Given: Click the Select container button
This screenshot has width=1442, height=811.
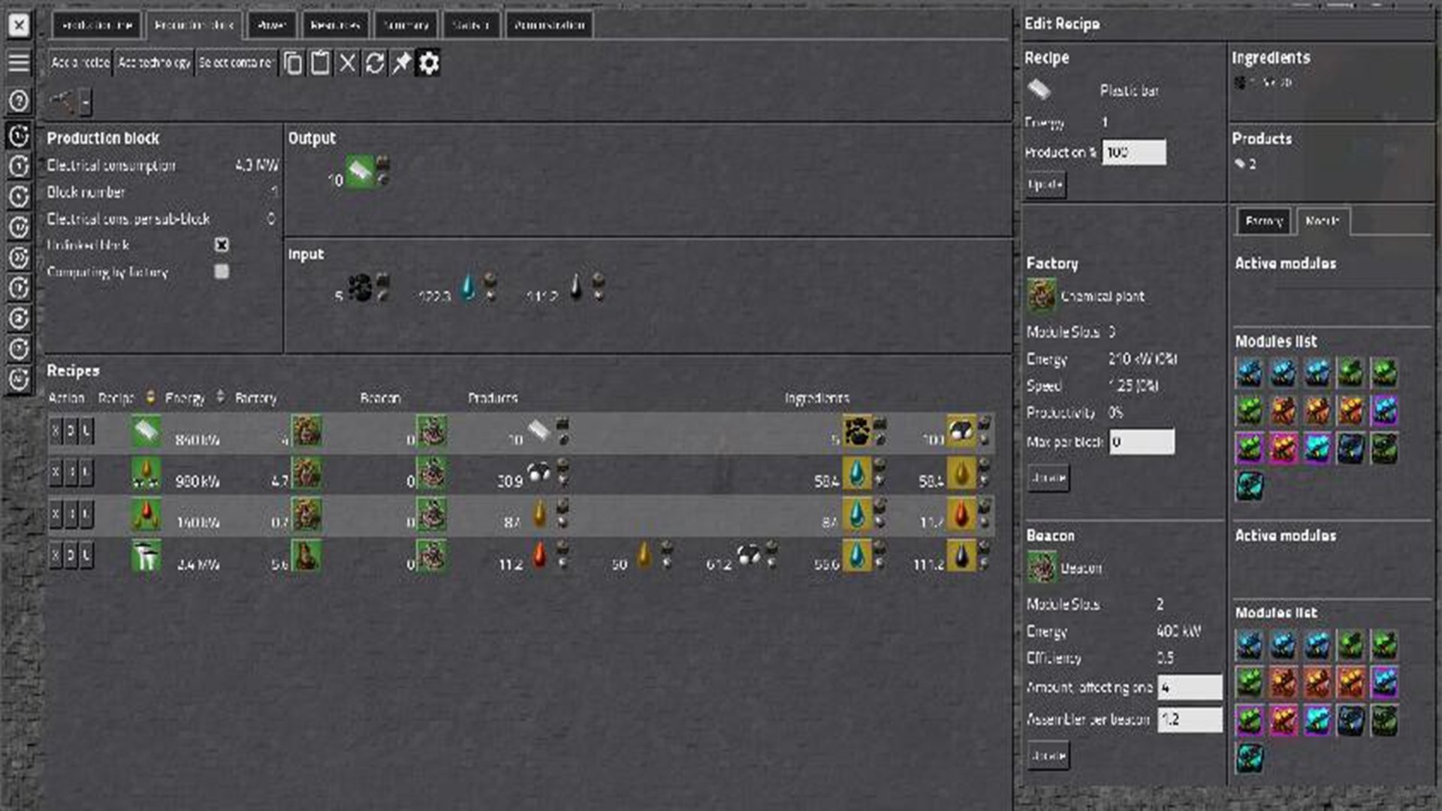Looking at the screenshot, I should (236, 63).
